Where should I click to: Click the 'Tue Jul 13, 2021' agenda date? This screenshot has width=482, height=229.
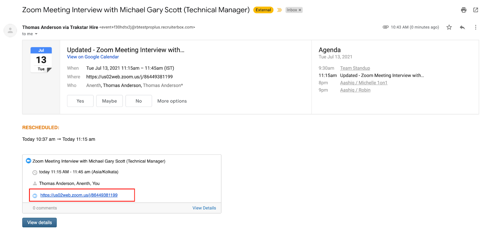(335, 57)
